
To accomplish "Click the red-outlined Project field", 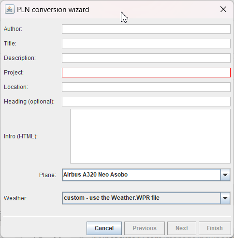I will pyautogui.click(x=146, y=73).
